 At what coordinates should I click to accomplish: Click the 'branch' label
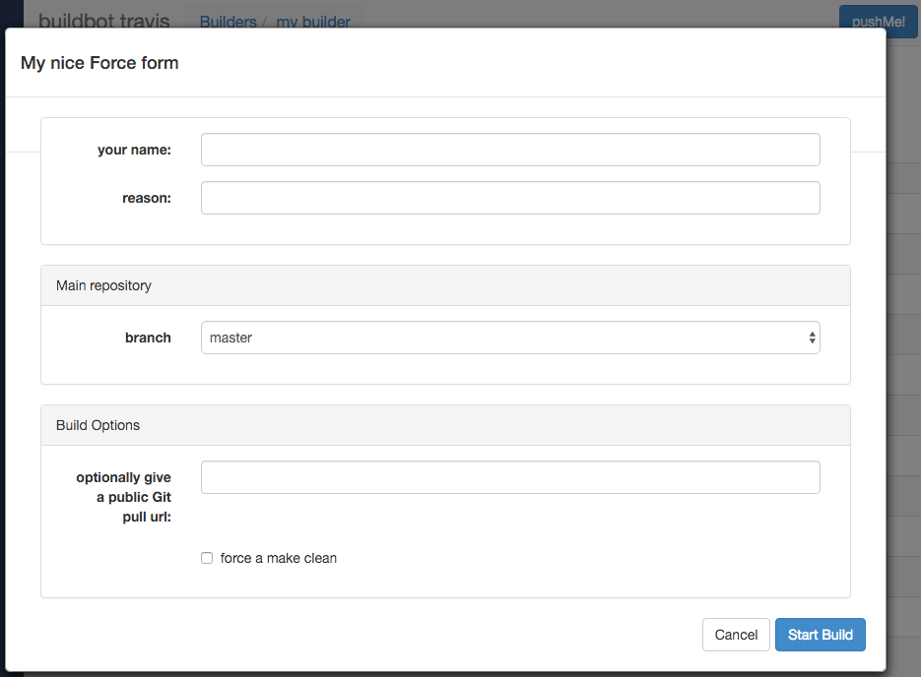148,338
